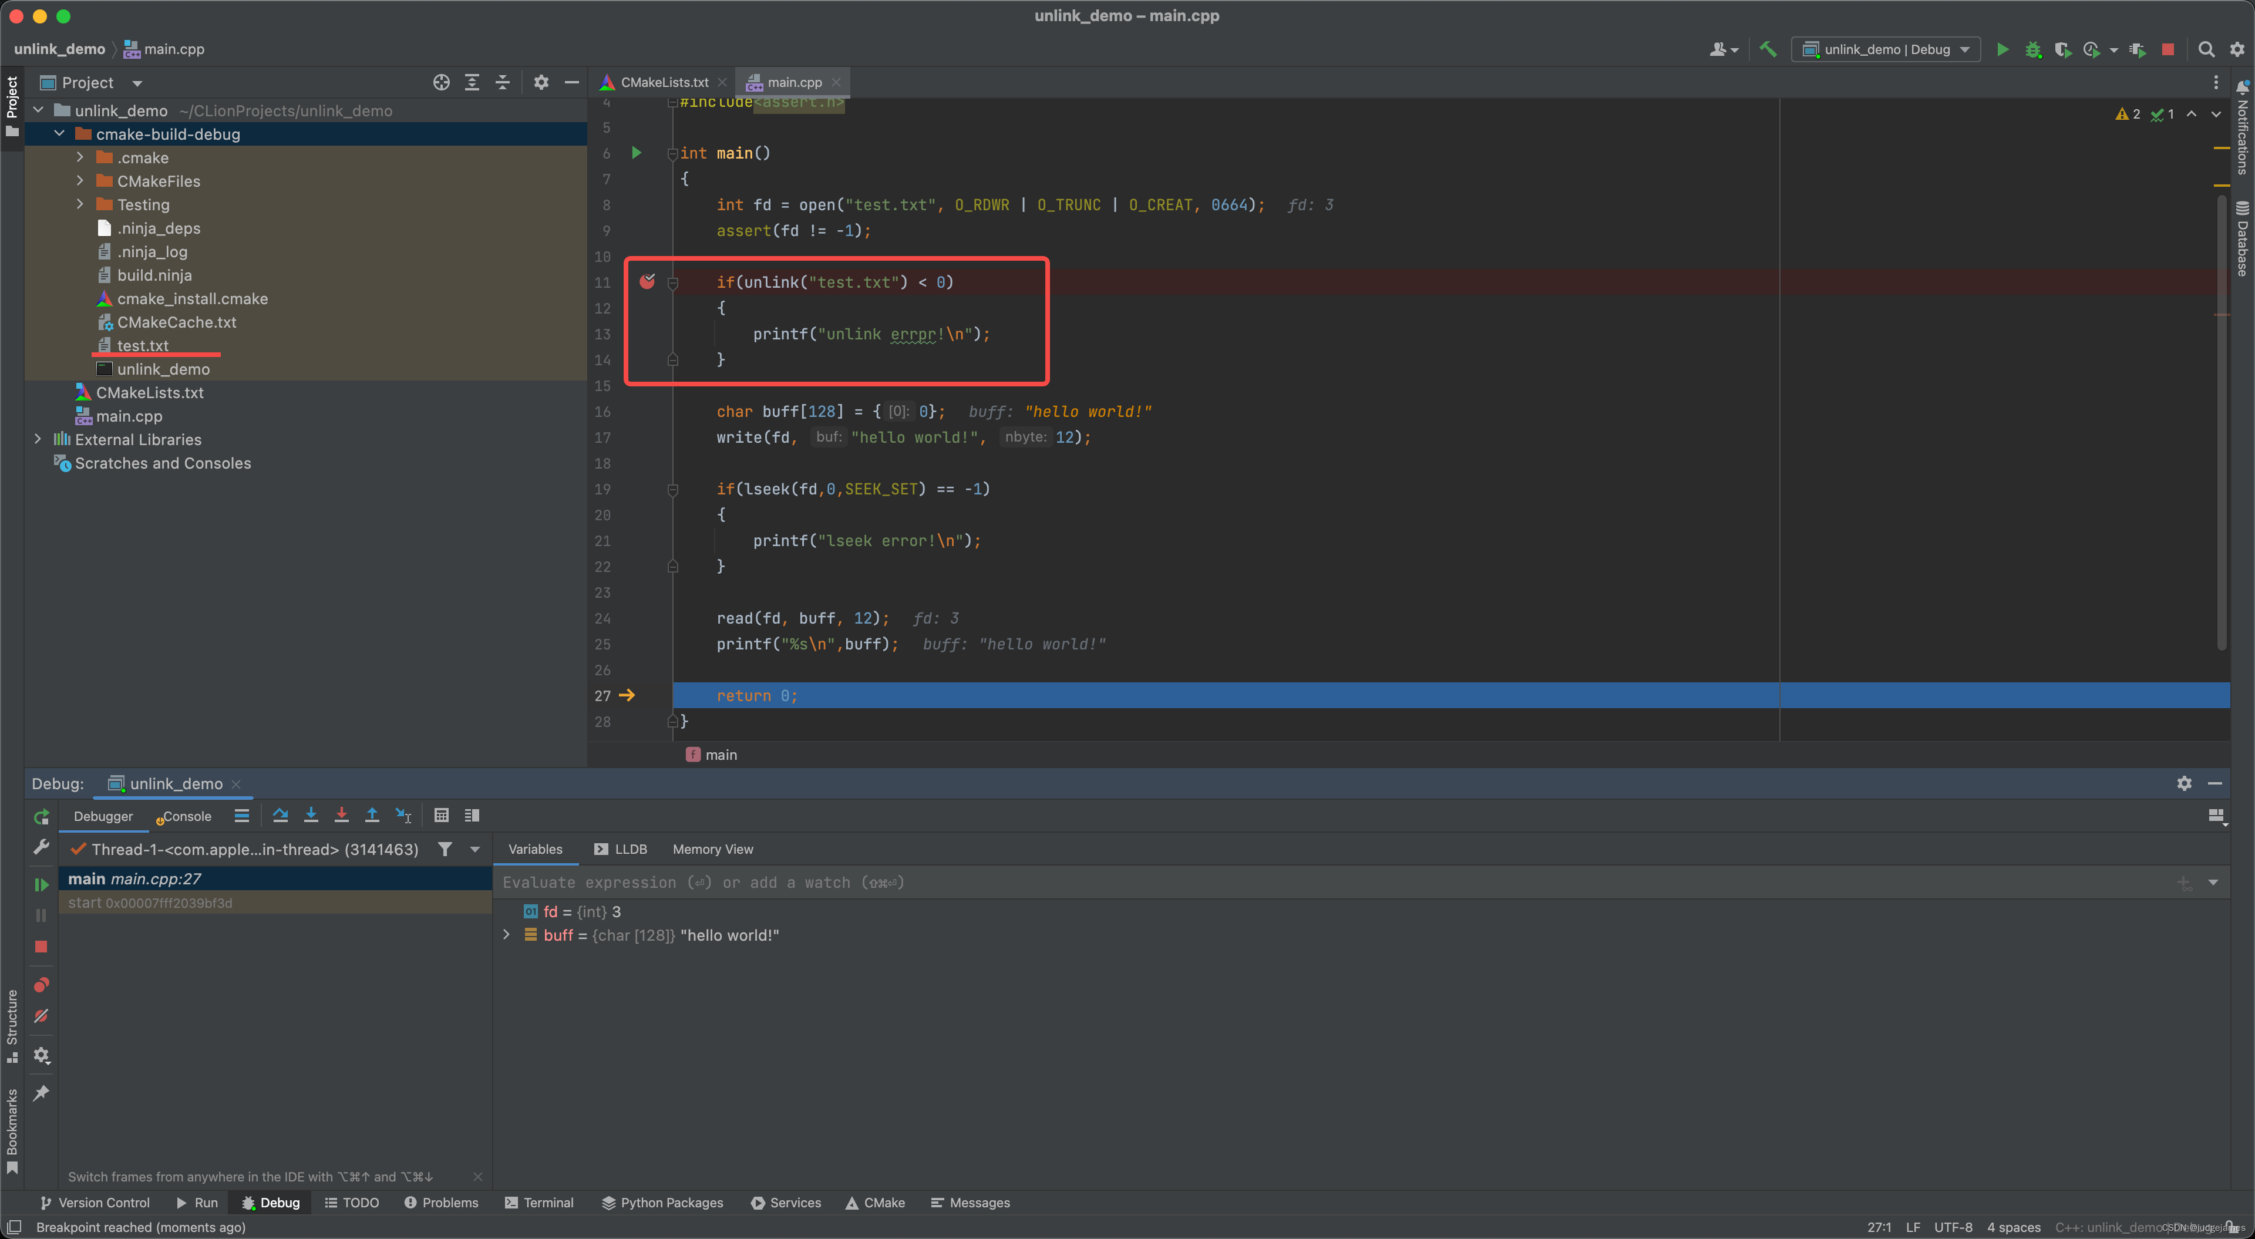Hide the Project panel with the minus icon
This screenshot has width=2255, height=1239.
point(571,82)
